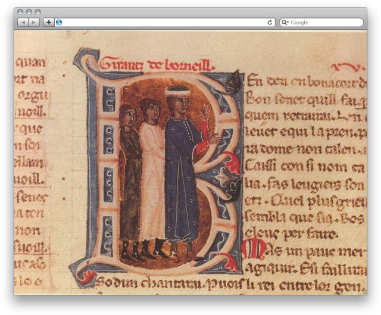The image size is (381, 315).
Task: Click the Forward navigation arrow
Action: (x=34, y=22)
